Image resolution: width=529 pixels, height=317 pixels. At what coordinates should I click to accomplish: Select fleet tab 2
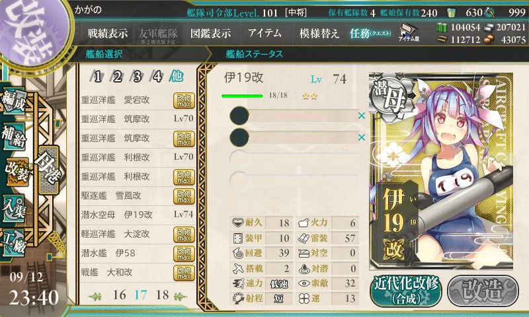(117, 77)
